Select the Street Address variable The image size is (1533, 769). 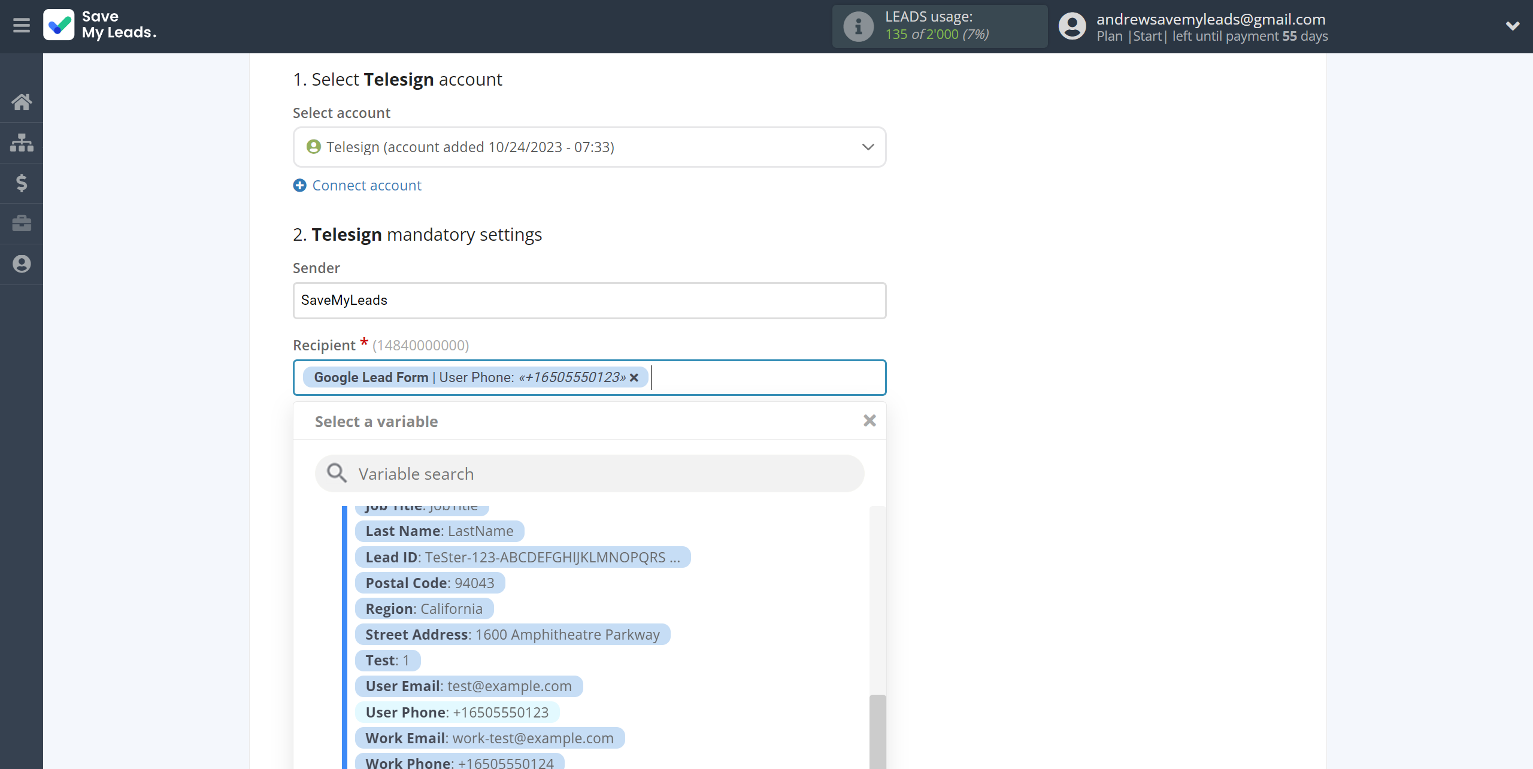coord(513,634)
